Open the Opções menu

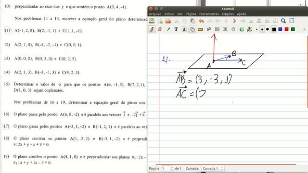pyautogui.click(x=228, y=14)
